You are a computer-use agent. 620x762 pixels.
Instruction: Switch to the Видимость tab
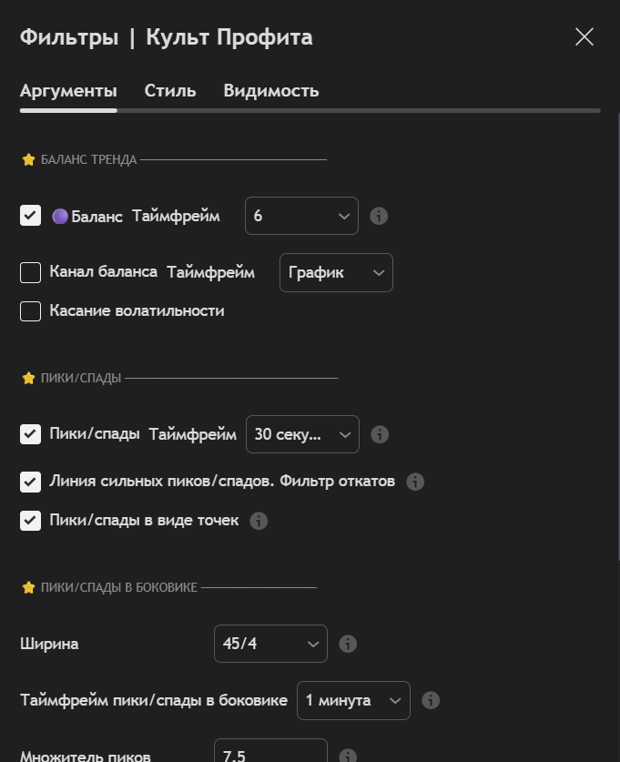[271, 91]
